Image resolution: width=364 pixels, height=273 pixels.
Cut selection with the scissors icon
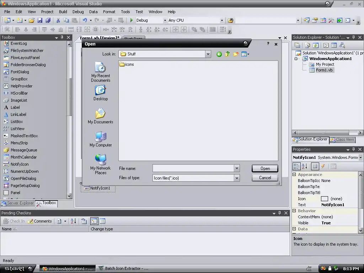coord(58,20)
